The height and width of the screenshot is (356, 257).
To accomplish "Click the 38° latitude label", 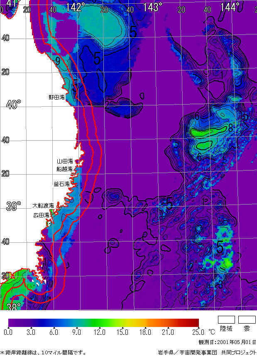I will pyautogui.click(x=13, y=307).
